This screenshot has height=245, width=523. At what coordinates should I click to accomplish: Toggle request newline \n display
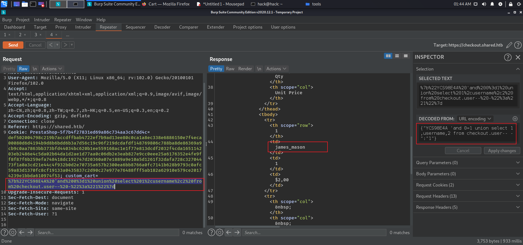pos(35,69)
